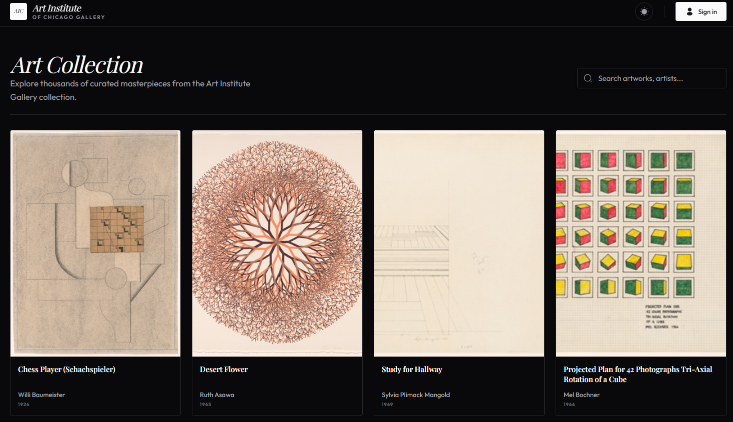Click the magnifier search icon

588,78
